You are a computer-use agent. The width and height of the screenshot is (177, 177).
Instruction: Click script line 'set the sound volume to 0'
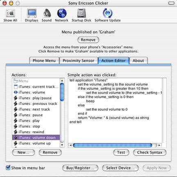pyautogui.click(x=107, y=109)
